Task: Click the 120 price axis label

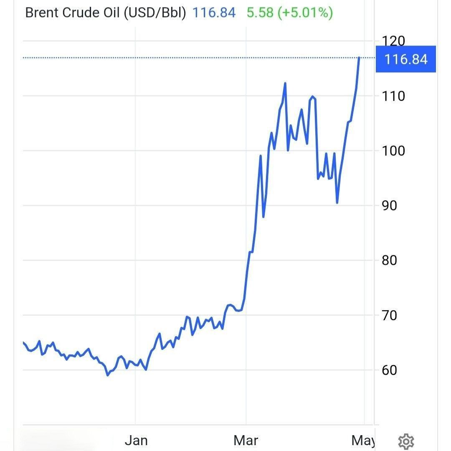Action: pyautogui.click(x=393, y=41)
